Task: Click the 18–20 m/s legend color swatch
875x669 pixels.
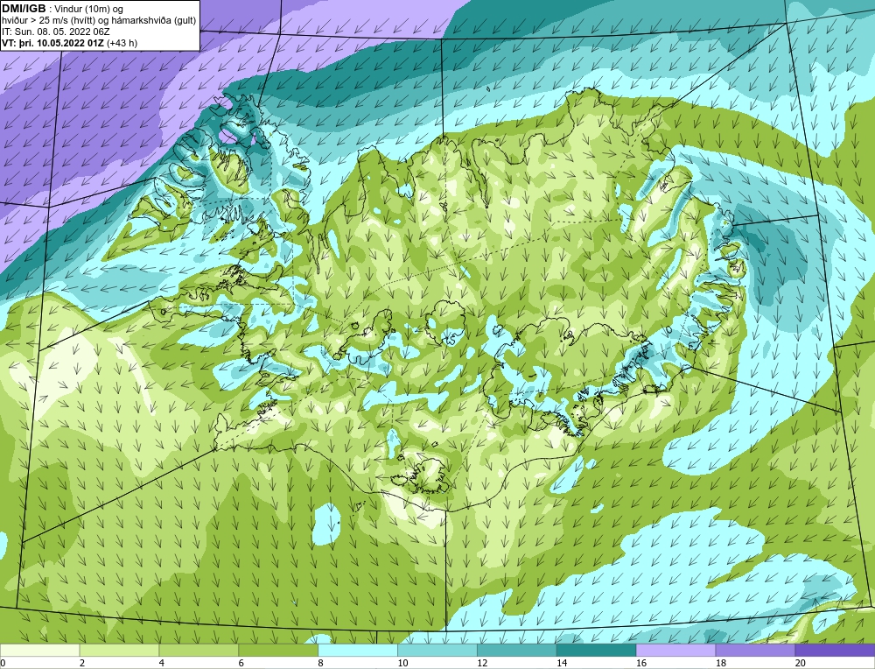Action: (756, 650)
